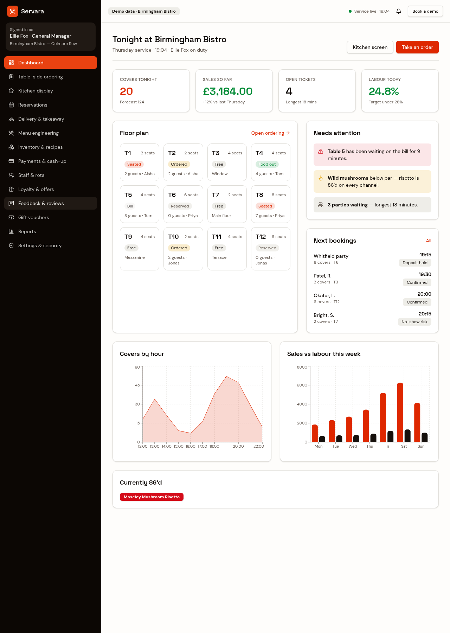
Task: Open notifications bell icon
Action: [x=399, y=11]
